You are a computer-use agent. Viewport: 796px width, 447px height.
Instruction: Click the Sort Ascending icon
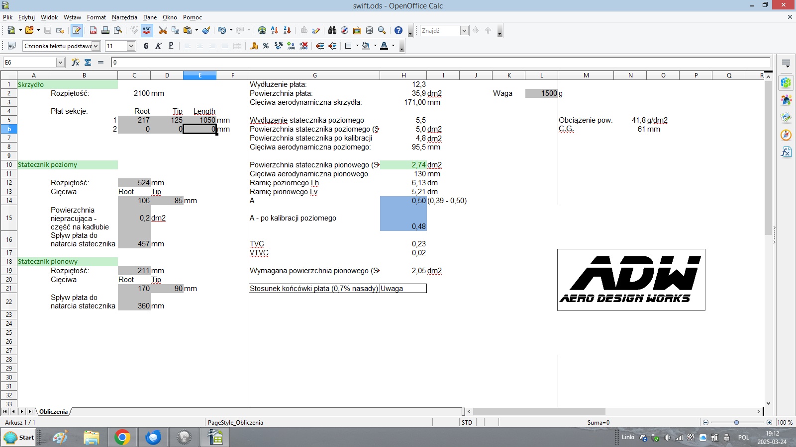point(275,31)
